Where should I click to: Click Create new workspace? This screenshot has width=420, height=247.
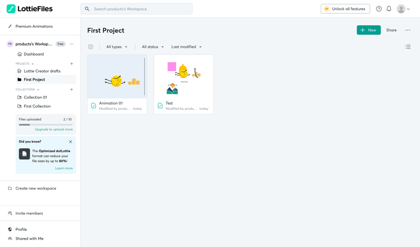pos(36,188)
